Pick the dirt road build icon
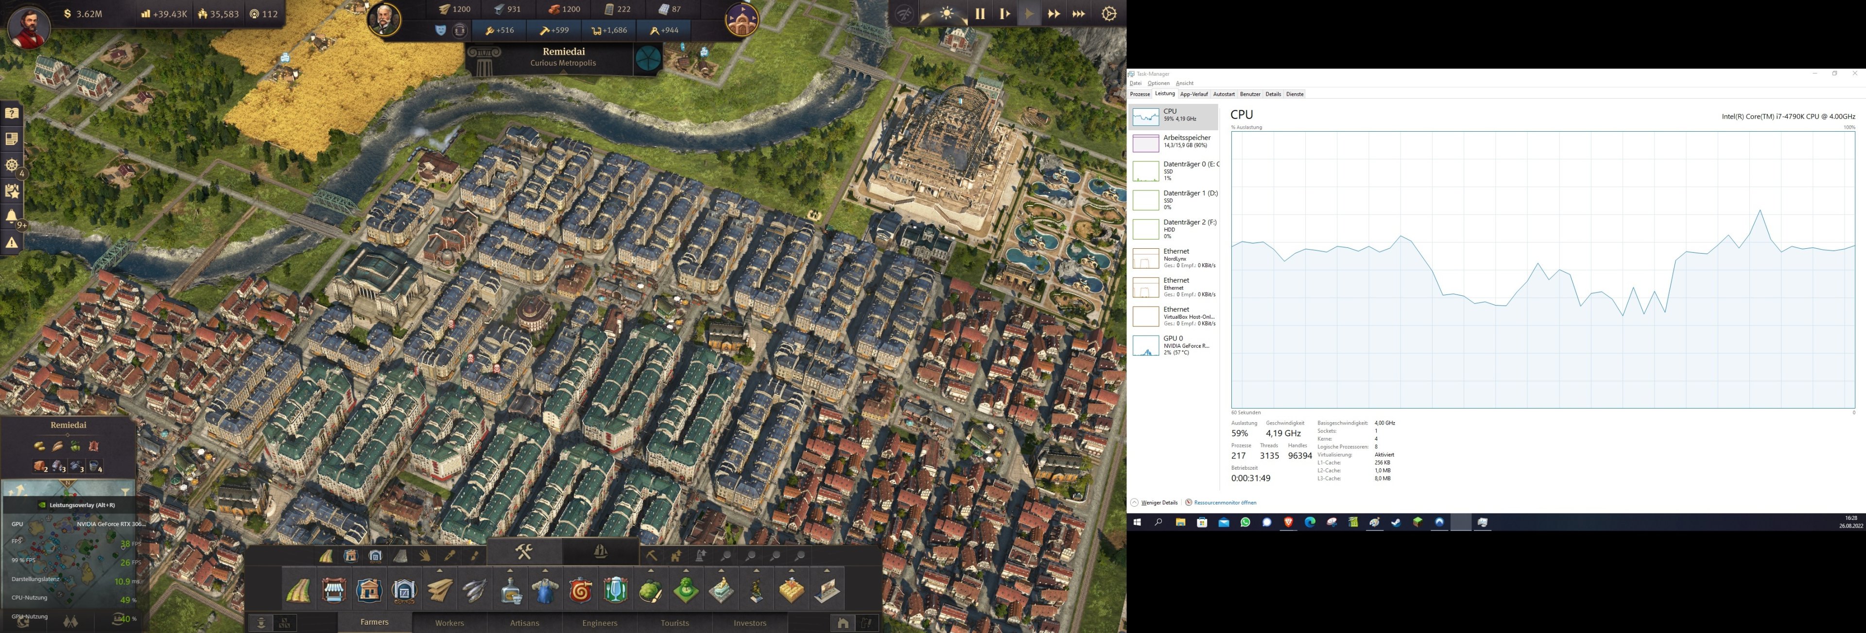The width and height of the screenshot is (1866, 633). tap(298, 590)
